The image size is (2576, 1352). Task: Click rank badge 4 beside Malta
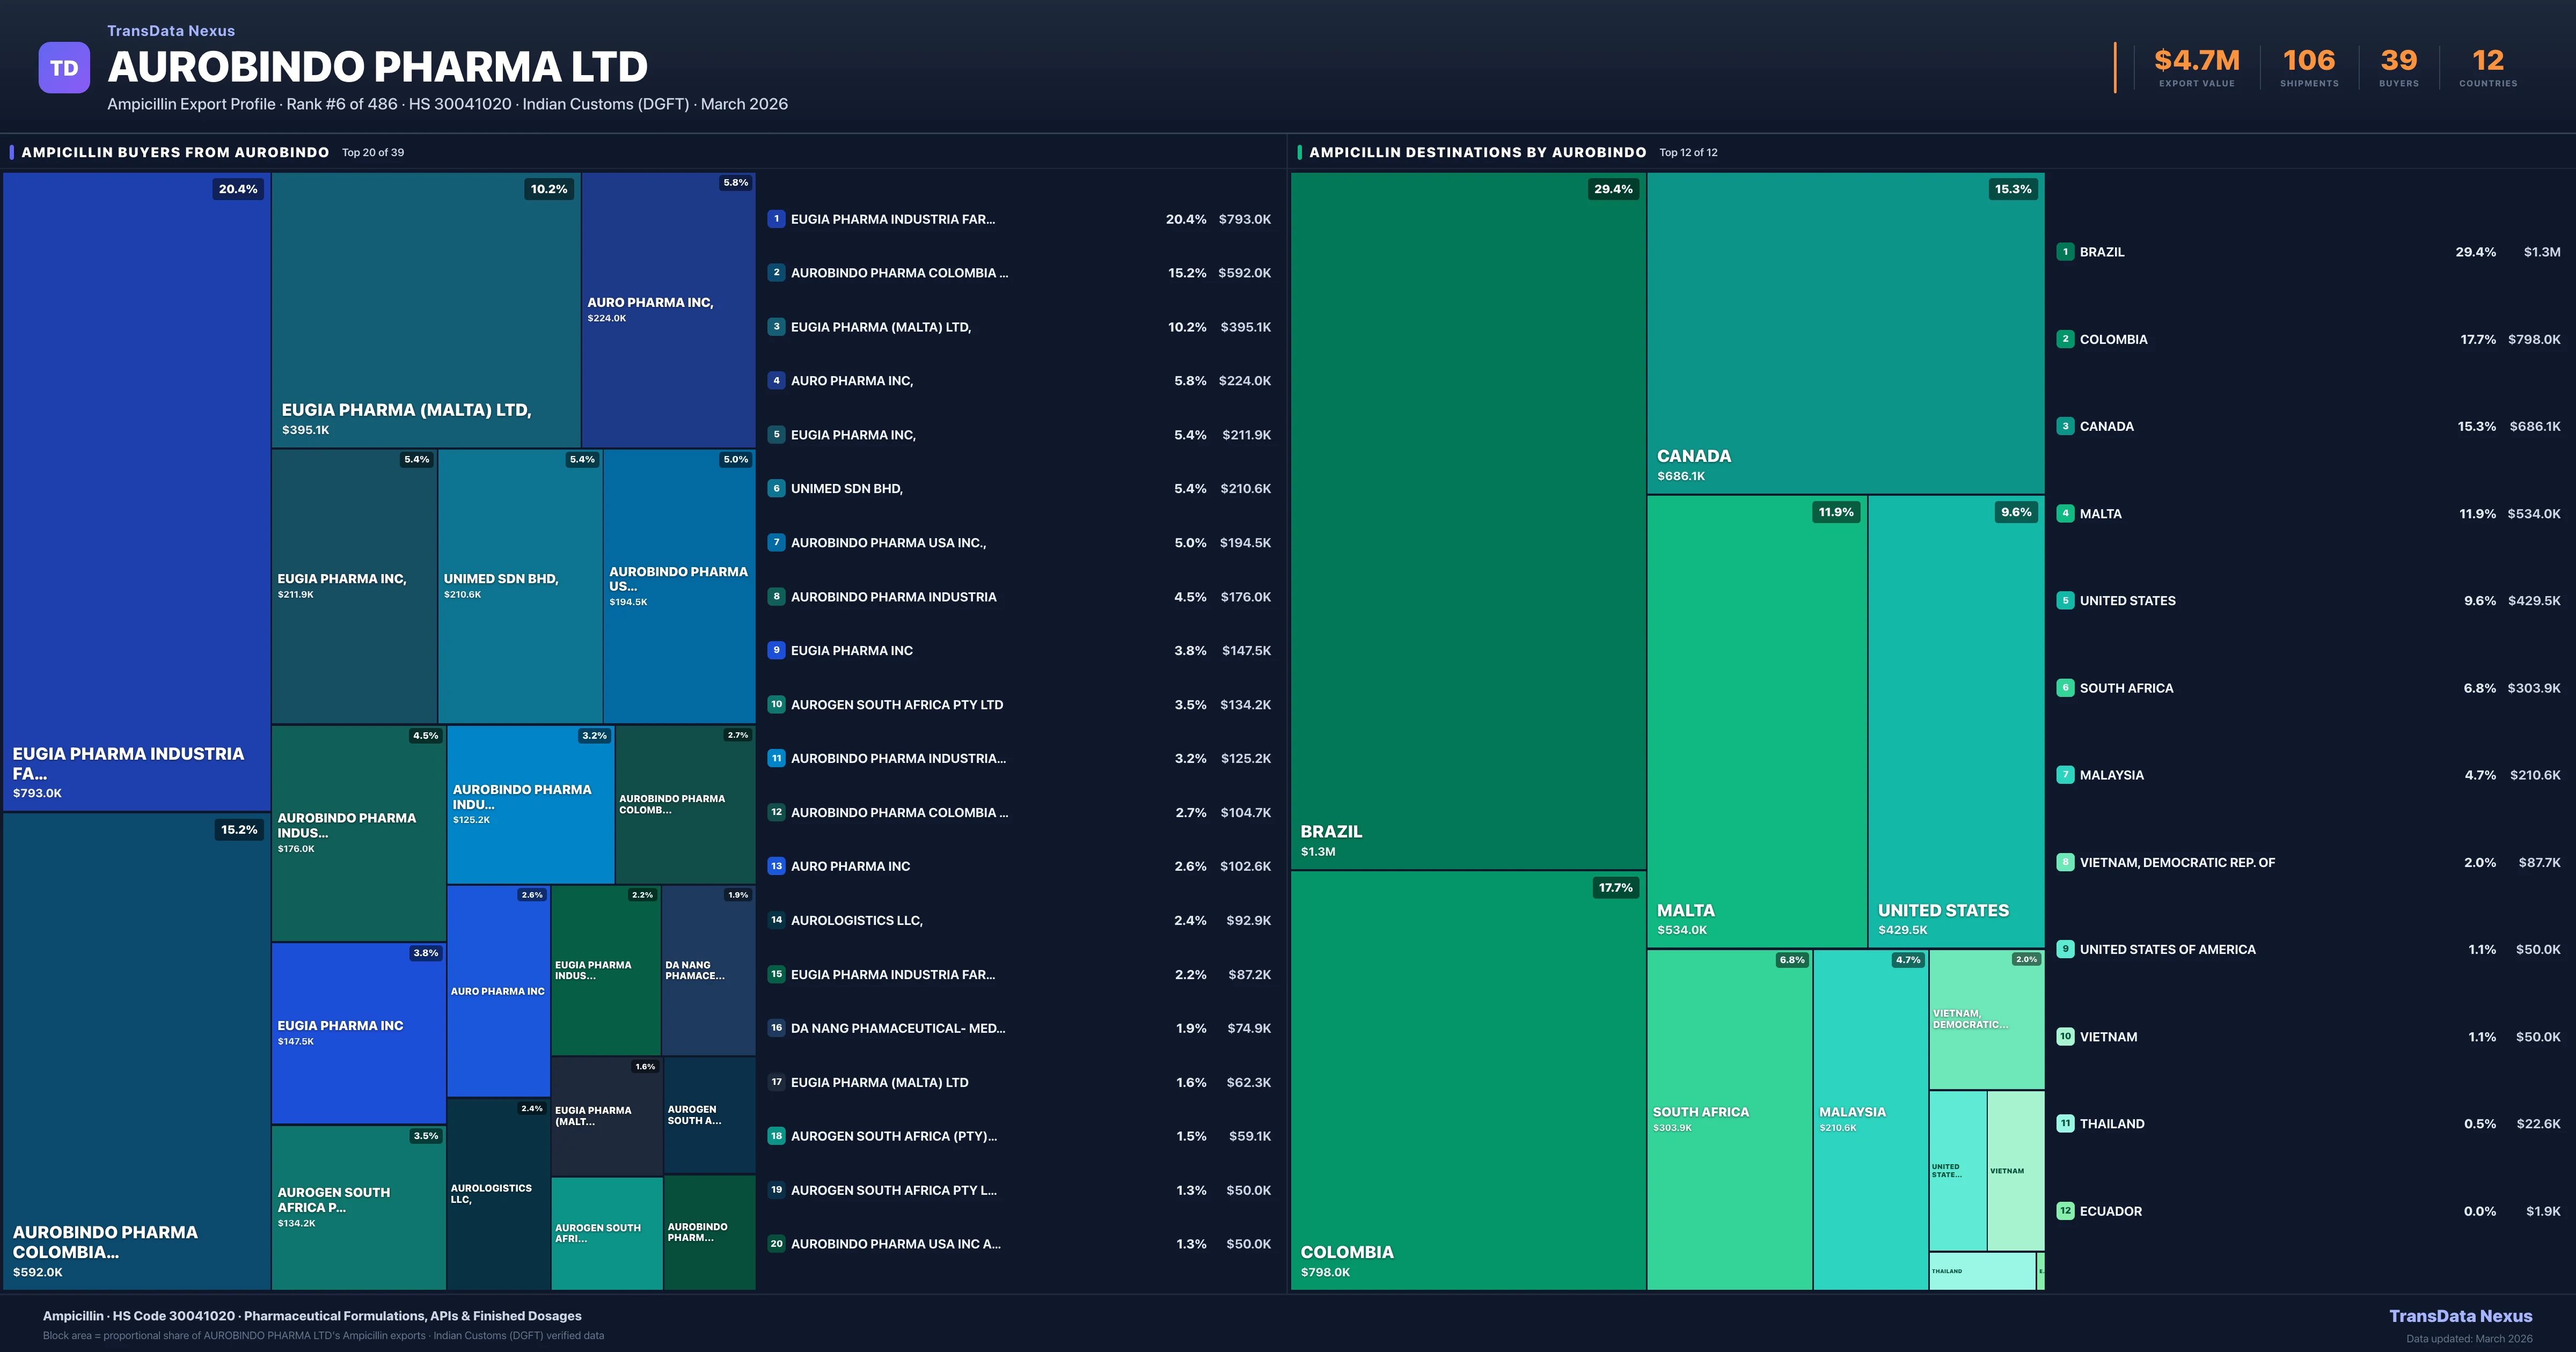2065,513
